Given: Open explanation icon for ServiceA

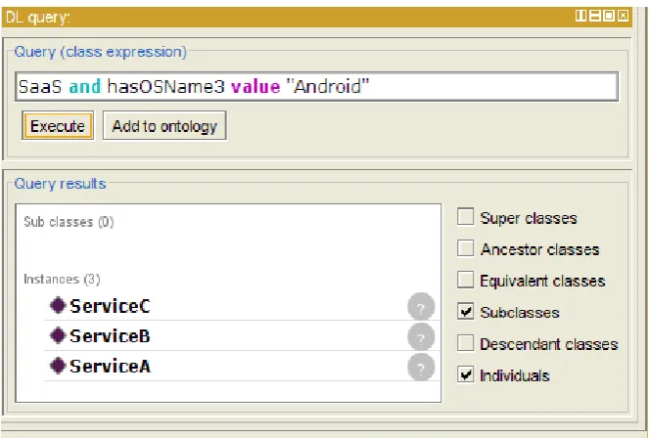Looking at the screenshot, I should (421, 367).
